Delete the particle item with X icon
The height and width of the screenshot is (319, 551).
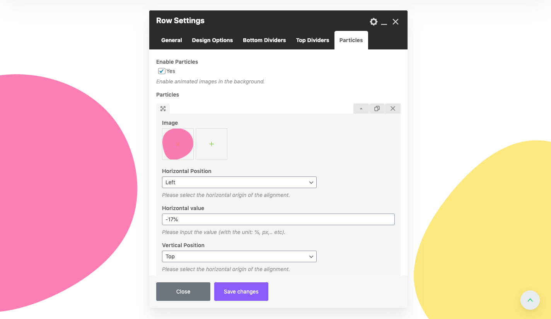click(393, 109)
